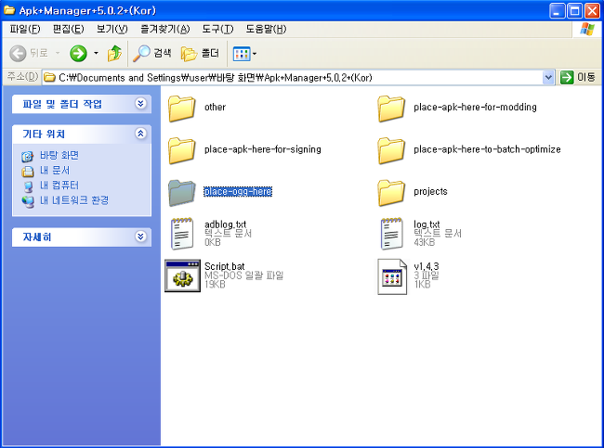Select the log.txt document icon

(392, 234)
